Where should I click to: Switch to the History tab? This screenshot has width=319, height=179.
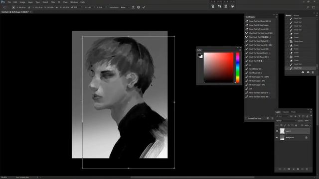288,15
